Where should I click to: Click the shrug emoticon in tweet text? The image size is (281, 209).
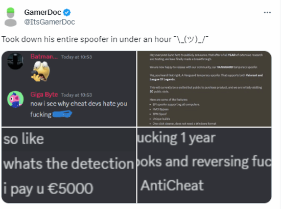(x=191, y=39)
